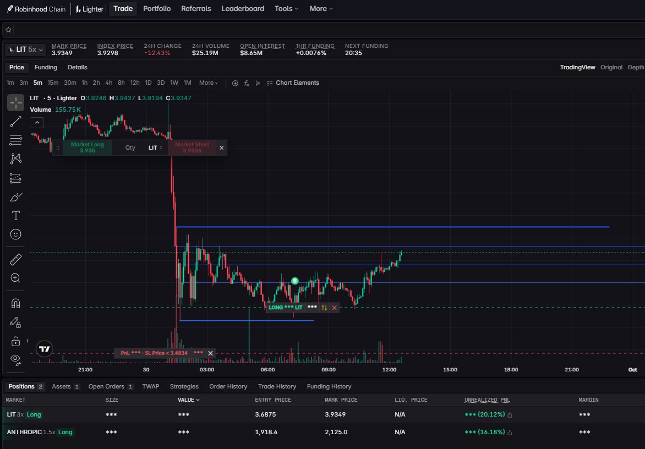645x449 pixels.
Task: Click the Market Short 3.9336 button
Action: [x=192, y=147]
